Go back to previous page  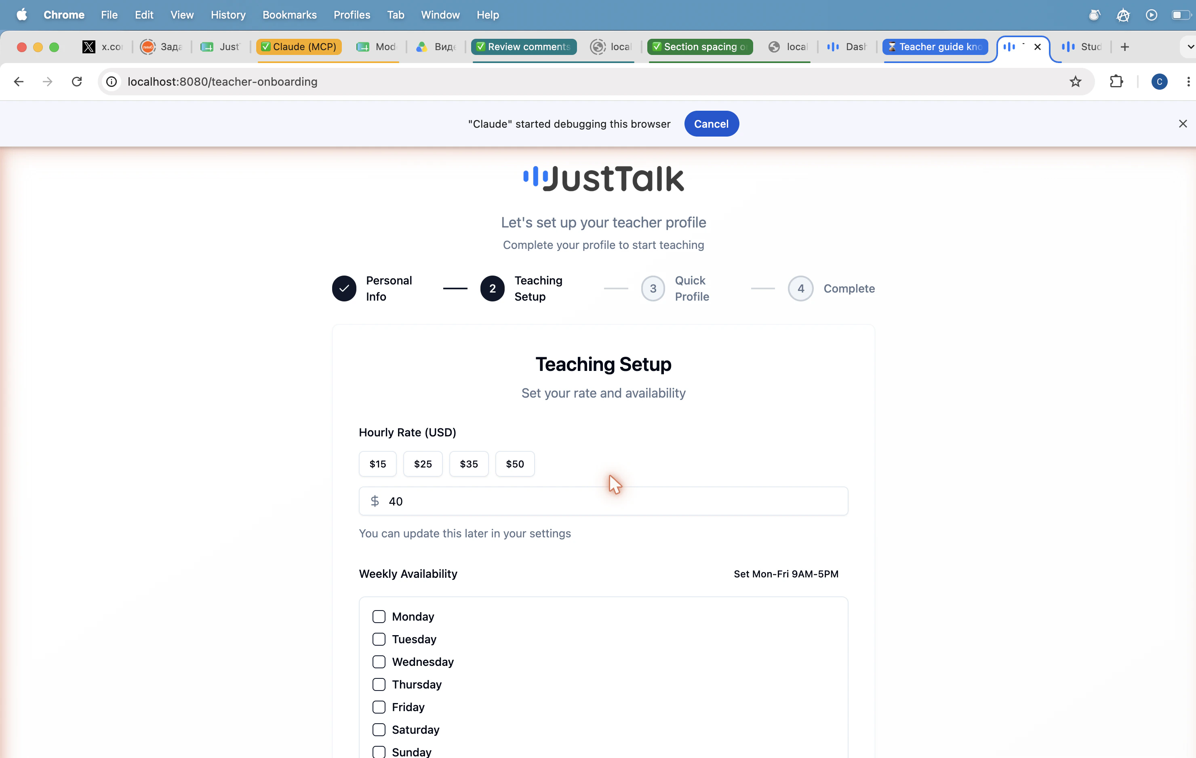[x=19, y=82]
